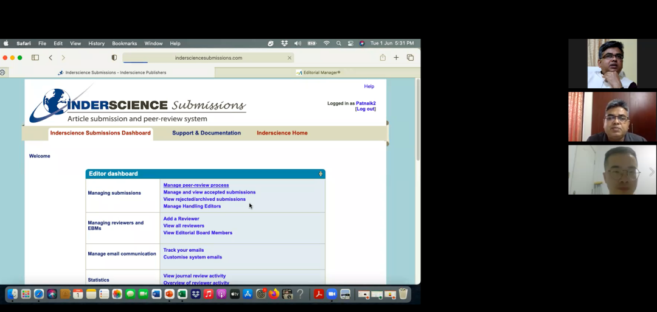Viewport: 657px width, 312px height.
Task: Open Spotlight search magnifier in menu bar
Action: click(339, 43)
